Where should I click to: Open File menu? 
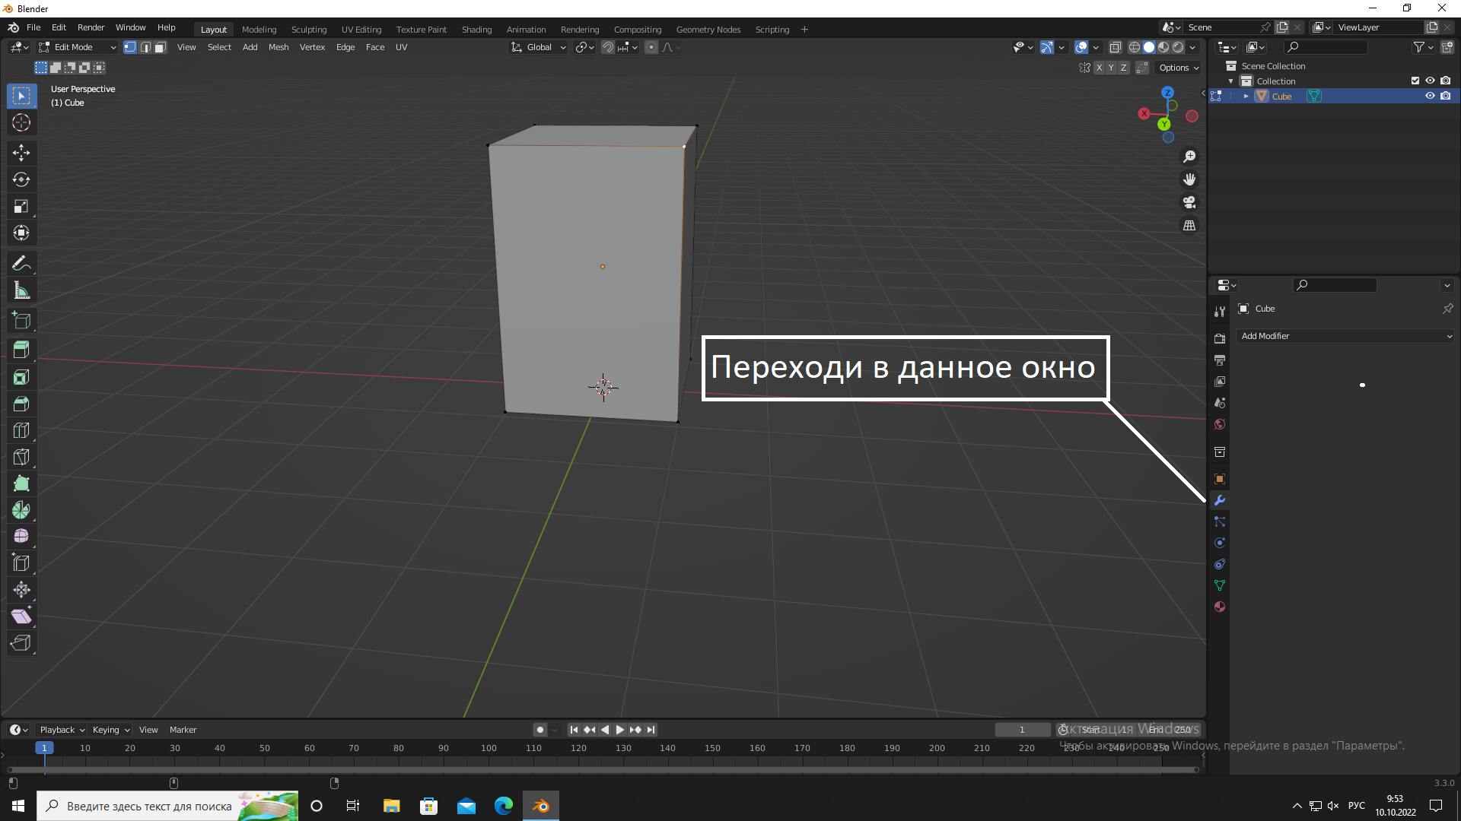click(x=33, y=27)
